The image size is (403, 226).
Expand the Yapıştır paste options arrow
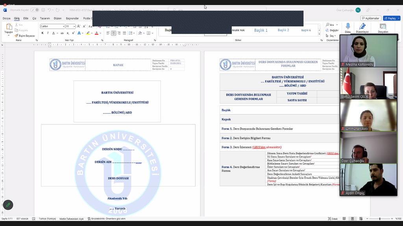[9, 35]
